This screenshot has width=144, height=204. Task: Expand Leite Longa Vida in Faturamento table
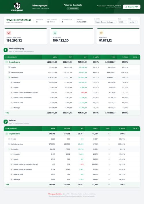[9, 72]
